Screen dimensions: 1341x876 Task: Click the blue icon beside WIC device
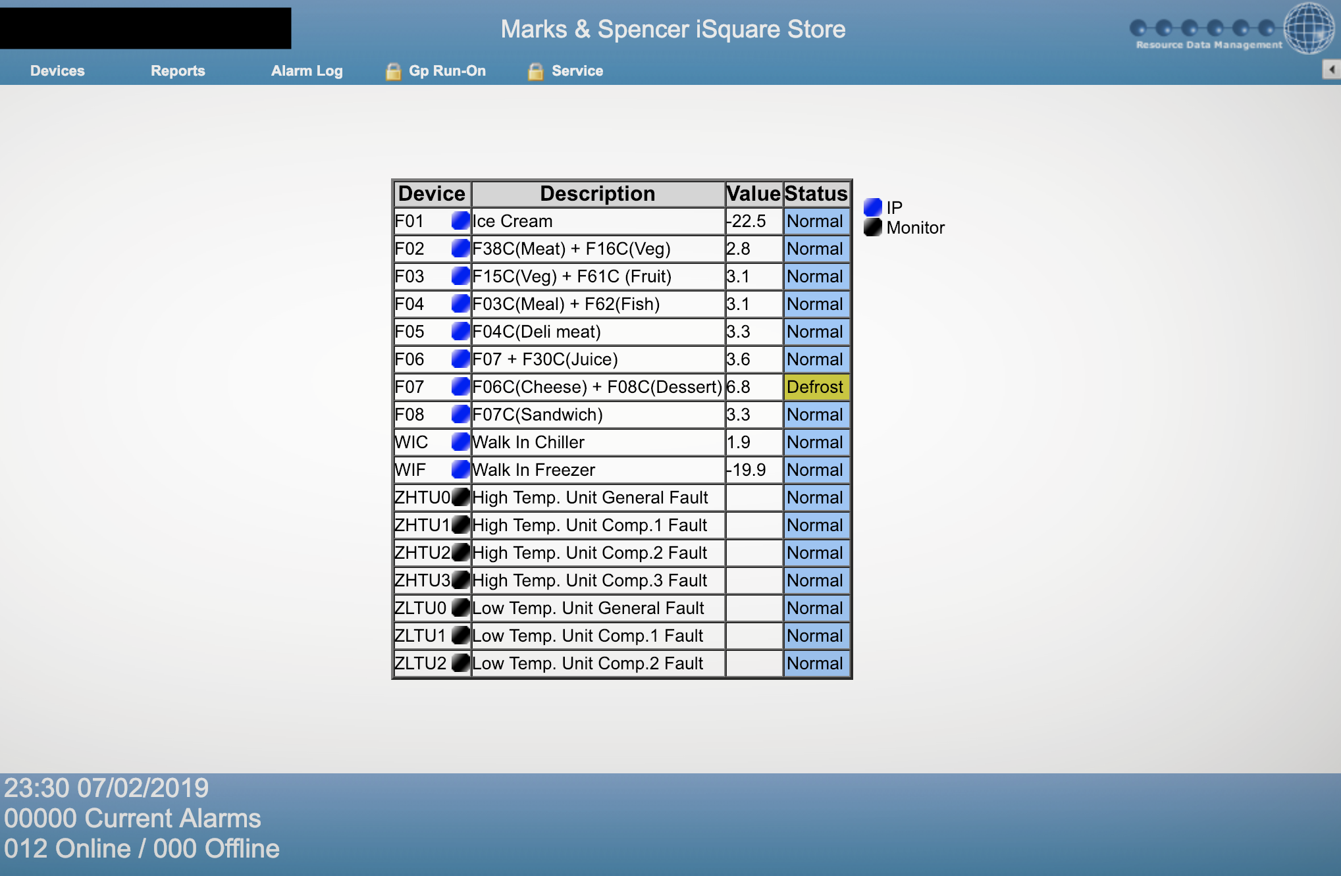pyautogui.click(x=460, y=442)
